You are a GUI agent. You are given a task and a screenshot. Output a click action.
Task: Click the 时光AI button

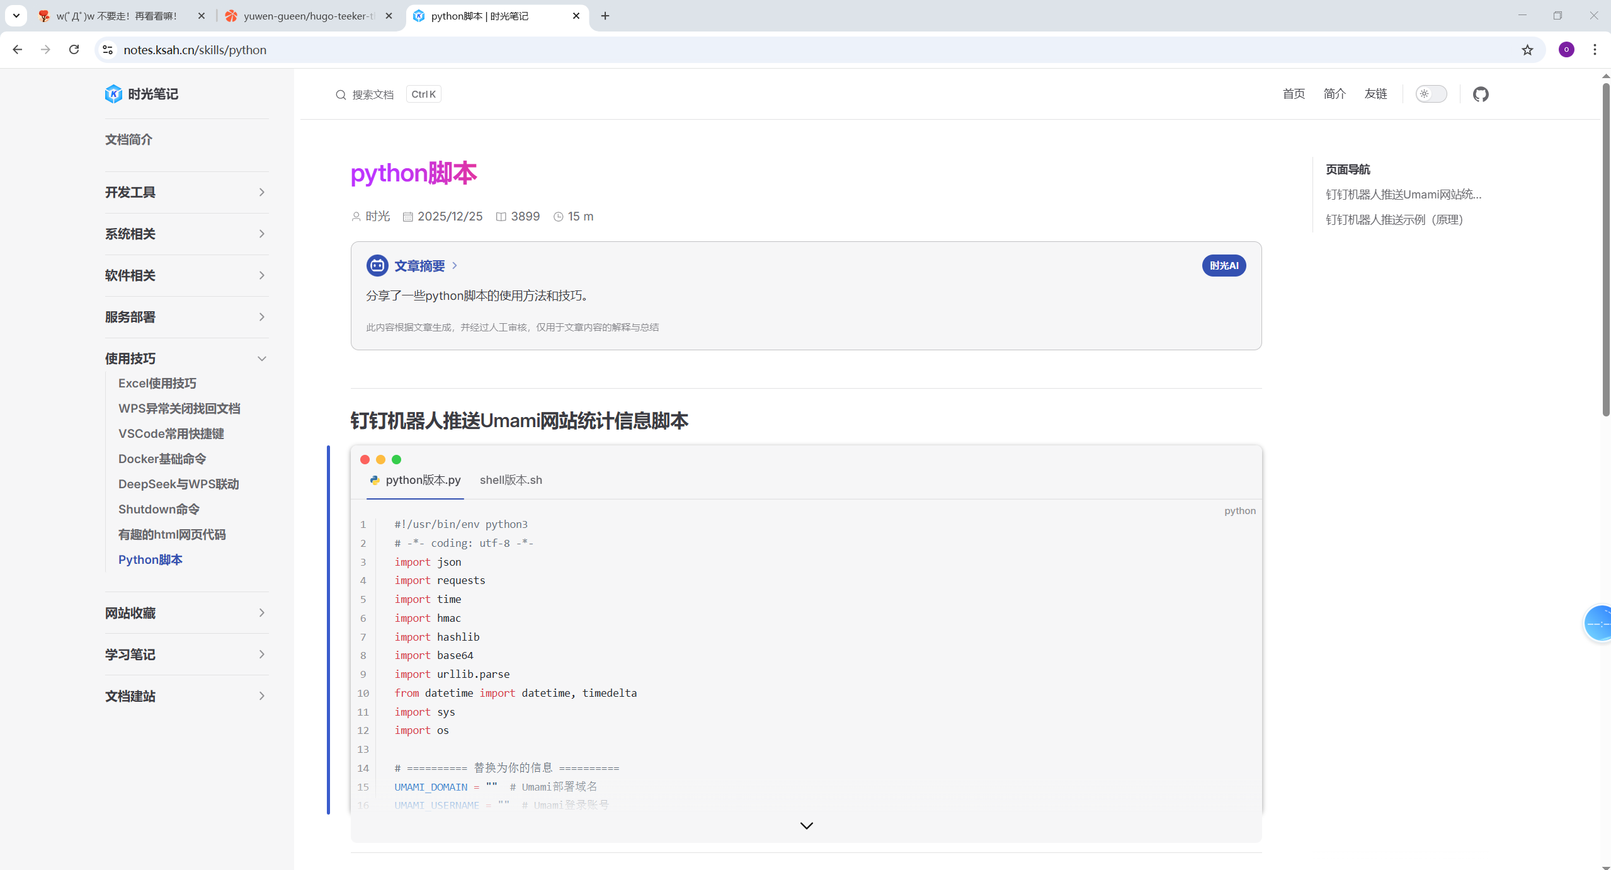pyautogui.click(x=1224, y=265)
